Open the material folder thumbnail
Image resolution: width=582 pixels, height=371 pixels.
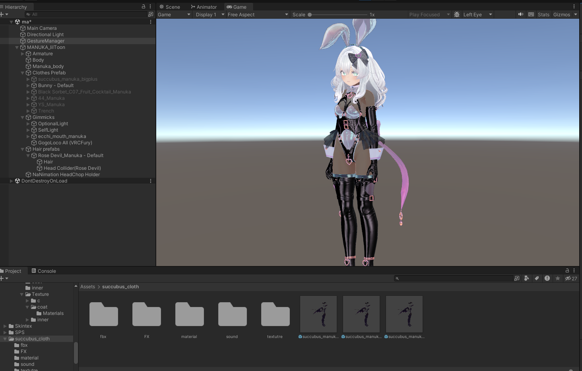pyautogui.click(x=189, y=314)
